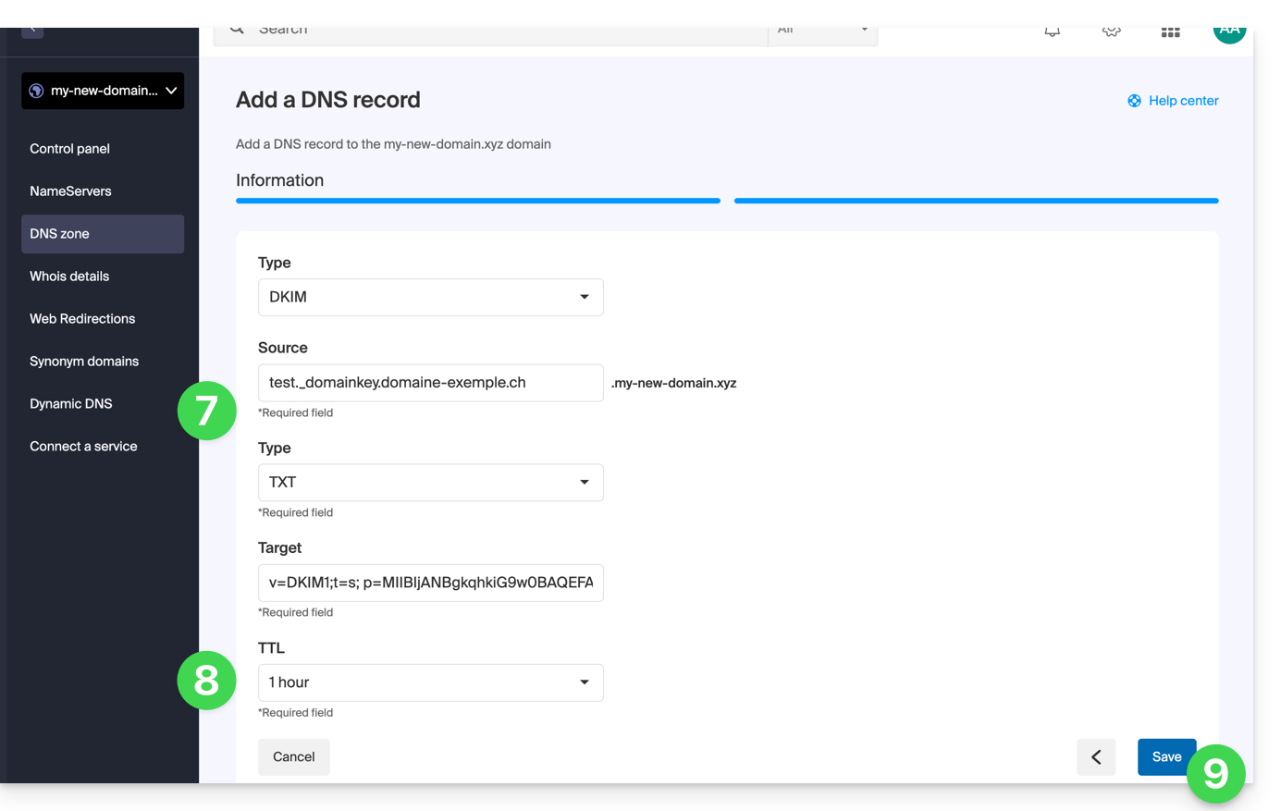Open Dynamic DNS in sidebar
The image size is (1281, 811).
(71, 404)
